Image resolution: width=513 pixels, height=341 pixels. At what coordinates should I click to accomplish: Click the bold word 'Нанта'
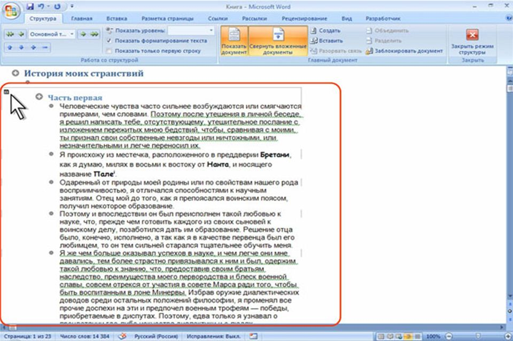tap(218, 164)
